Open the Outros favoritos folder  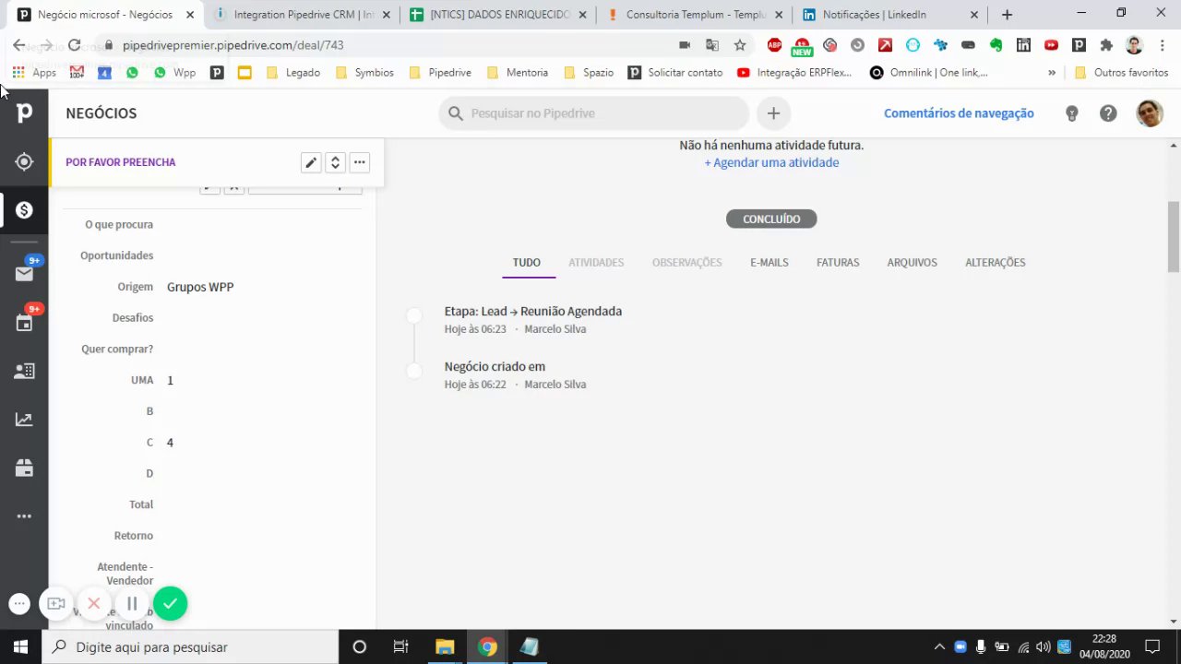[x=1121, y=72]
